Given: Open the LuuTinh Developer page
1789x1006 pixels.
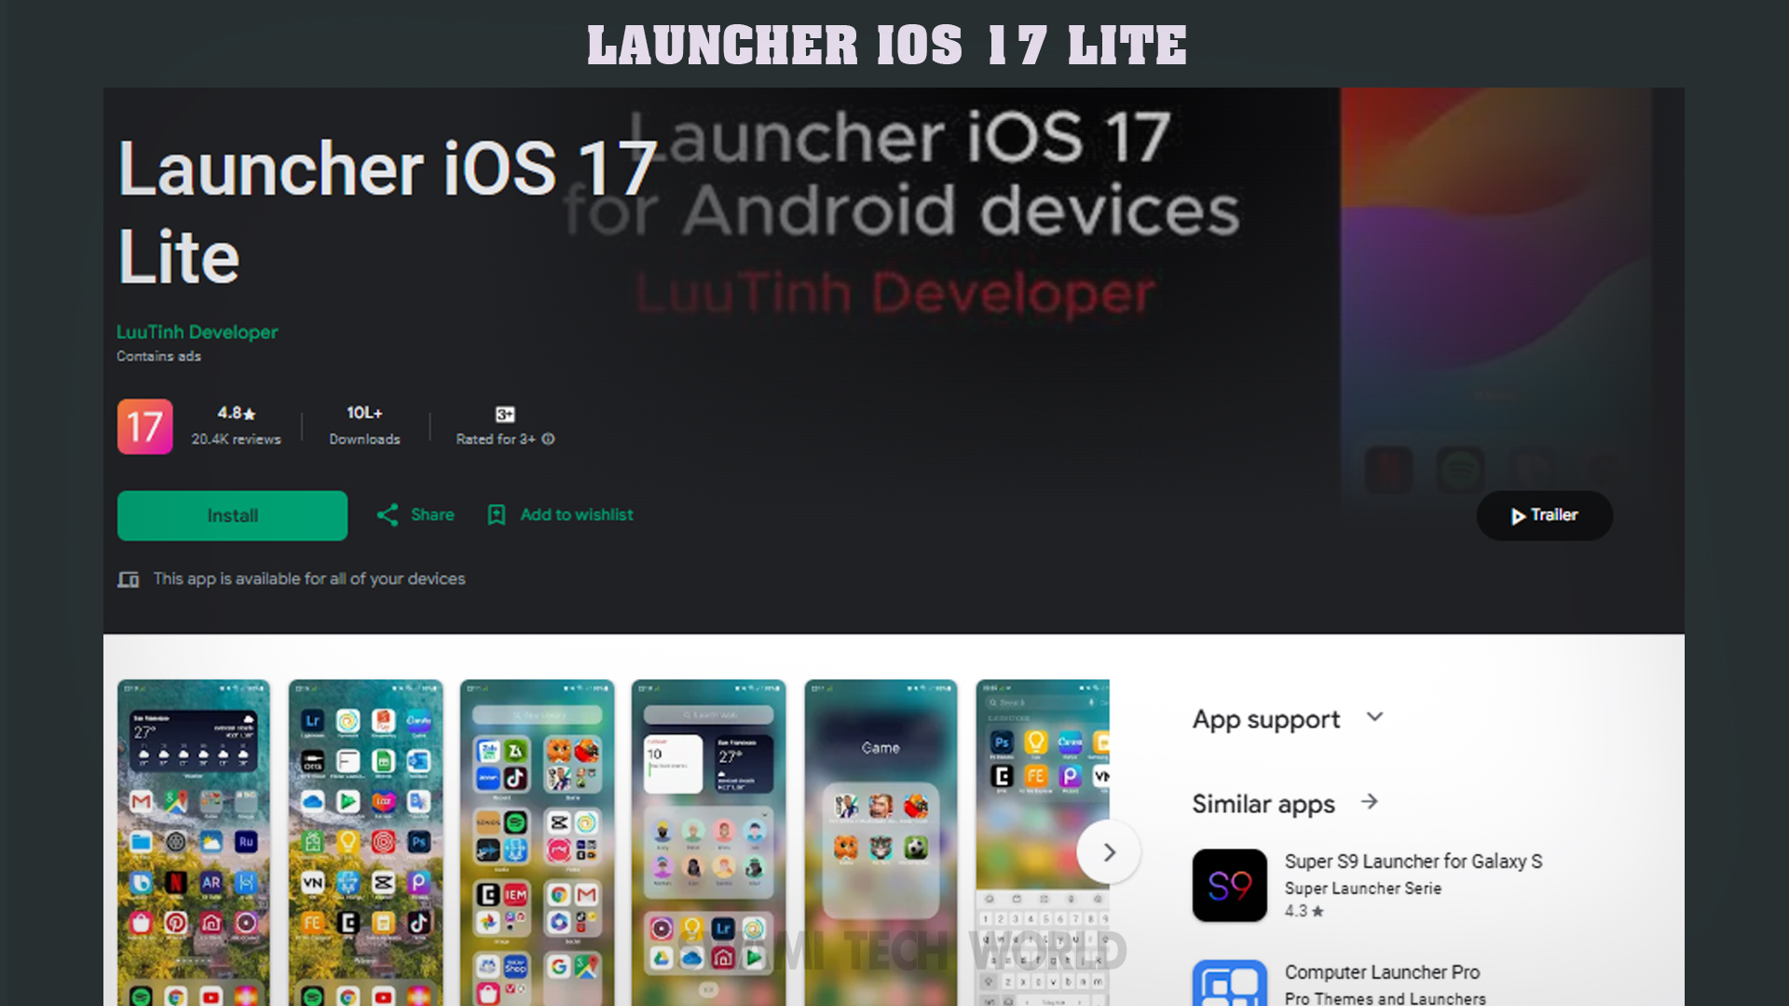Looking at the screenshot, I should 197,332.
